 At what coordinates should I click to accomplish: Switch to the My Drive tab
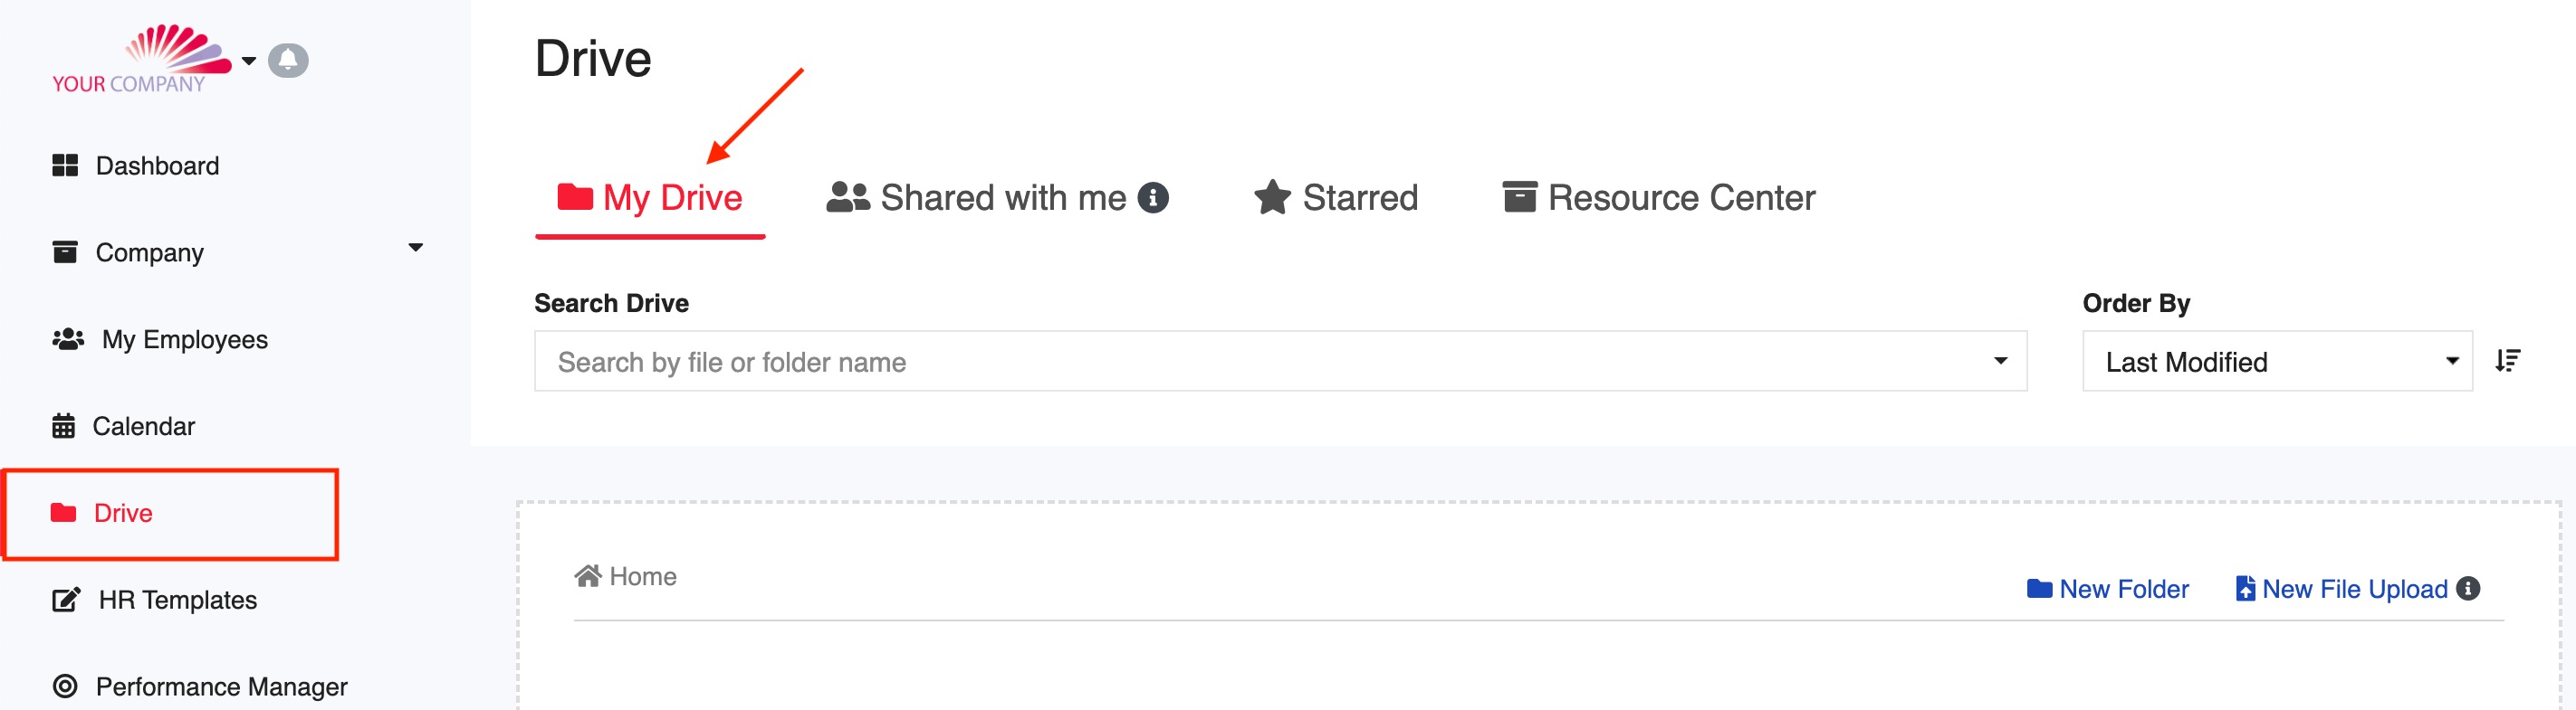[x=650, y=198]
